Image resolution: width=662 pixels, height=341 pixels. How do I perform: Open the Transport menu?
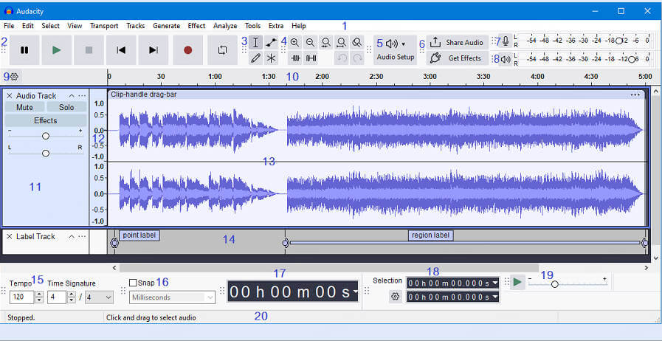[x=104, y=26]
